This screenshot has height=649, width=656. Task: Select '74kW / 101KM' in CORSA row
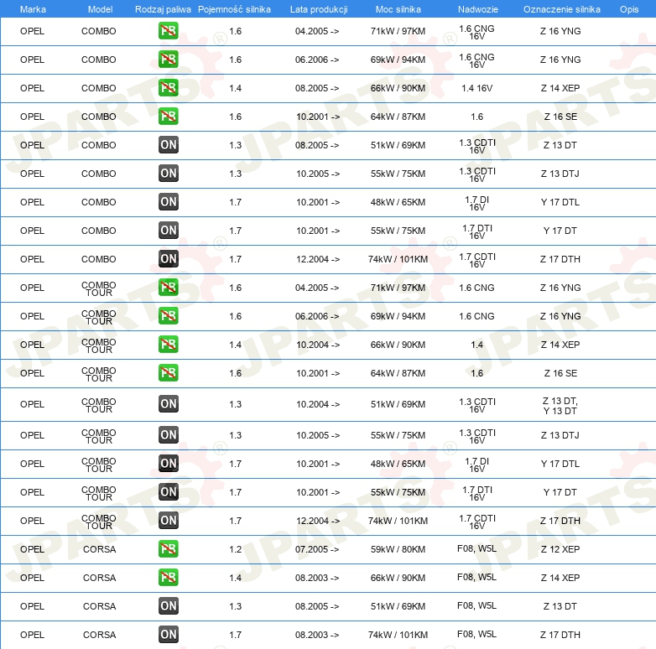[398, 635]
